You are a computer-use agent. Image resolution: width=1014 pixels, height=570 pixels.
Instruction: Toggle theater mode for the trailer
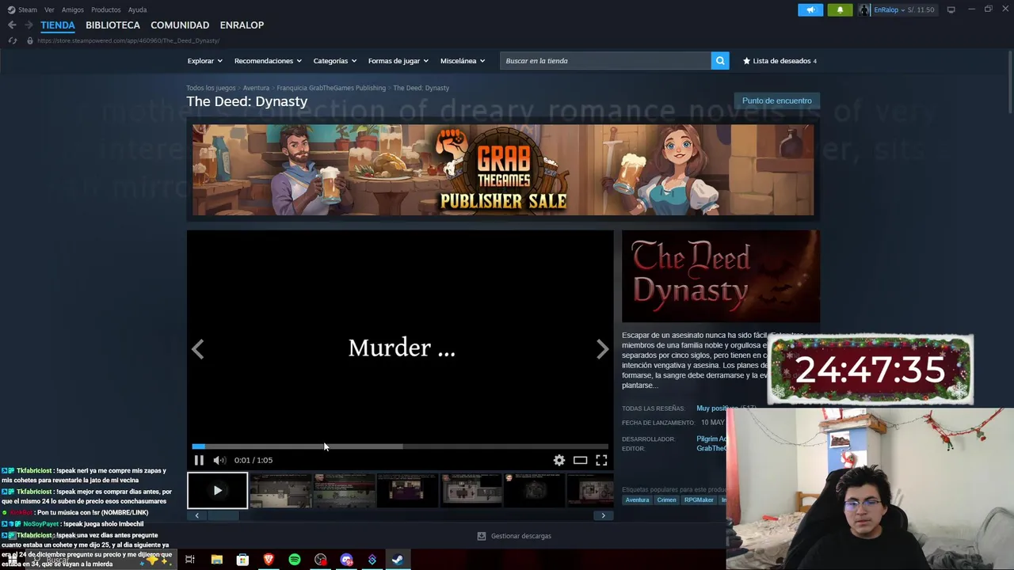click(x=580, y=460)
